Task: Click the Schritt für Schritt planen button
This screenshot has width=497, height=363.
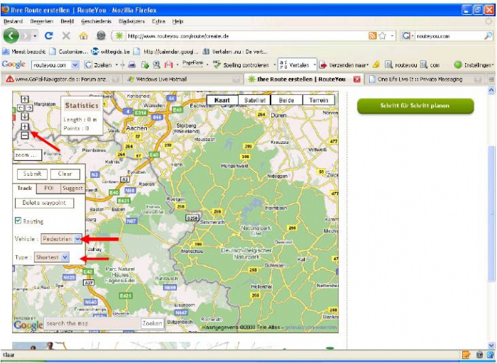Action: [x=415, y=106]
